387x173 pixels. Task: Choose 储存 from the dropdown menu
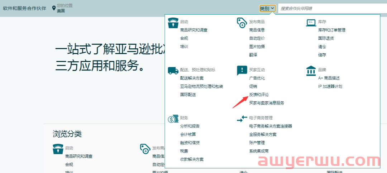point(322,55)
